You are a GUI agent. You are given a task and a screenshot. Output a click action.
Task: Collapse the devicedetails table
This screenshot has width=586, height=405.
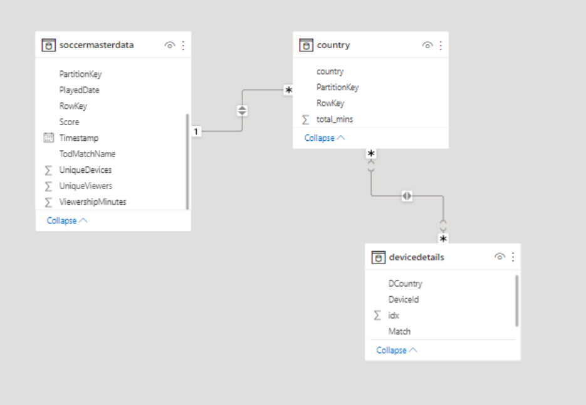[x=397, y=350]
